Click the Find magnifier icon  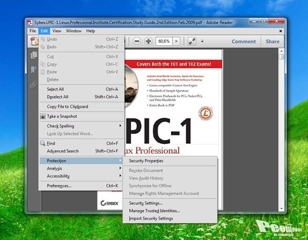[43, 143]
